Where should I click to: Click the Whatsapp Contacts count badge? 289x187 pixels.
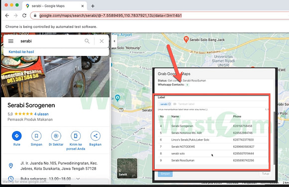187,85
